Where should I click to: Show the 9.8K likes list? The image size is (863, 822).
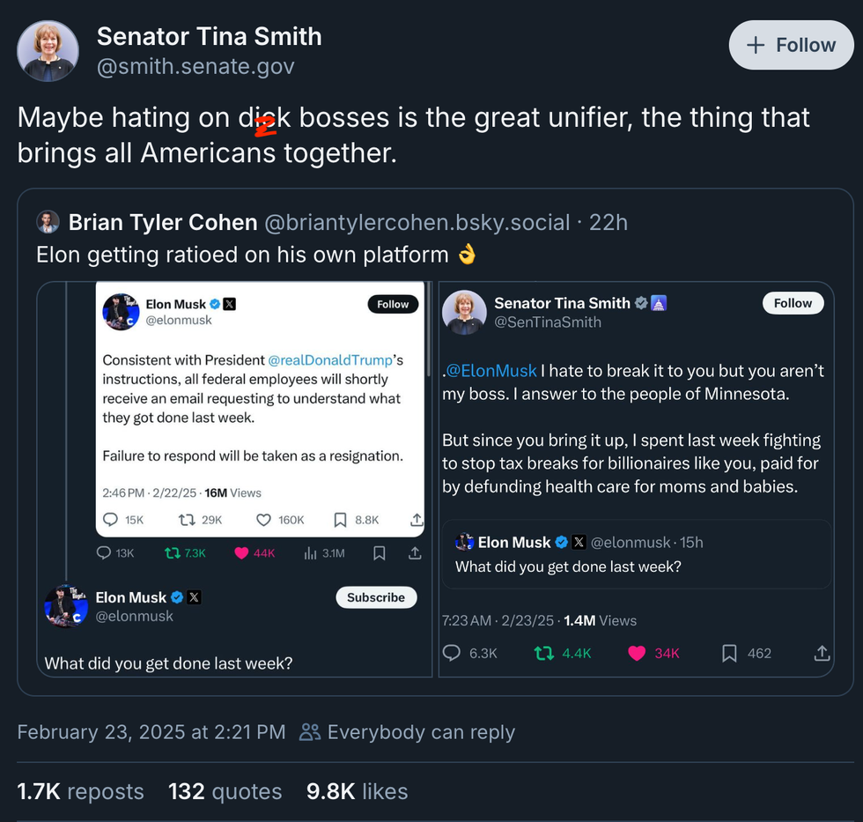coord(357,791)
